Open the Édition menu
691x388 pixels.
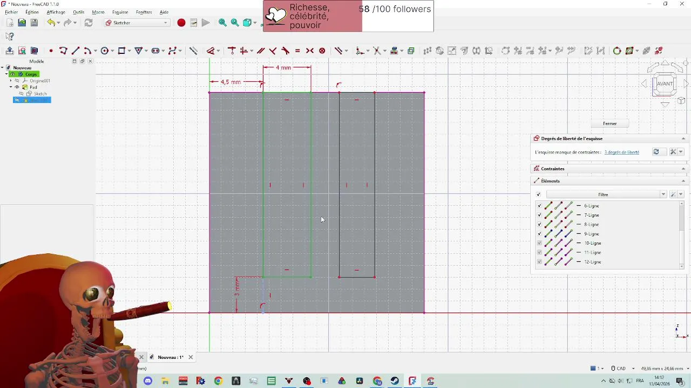[x=32, y=12]
